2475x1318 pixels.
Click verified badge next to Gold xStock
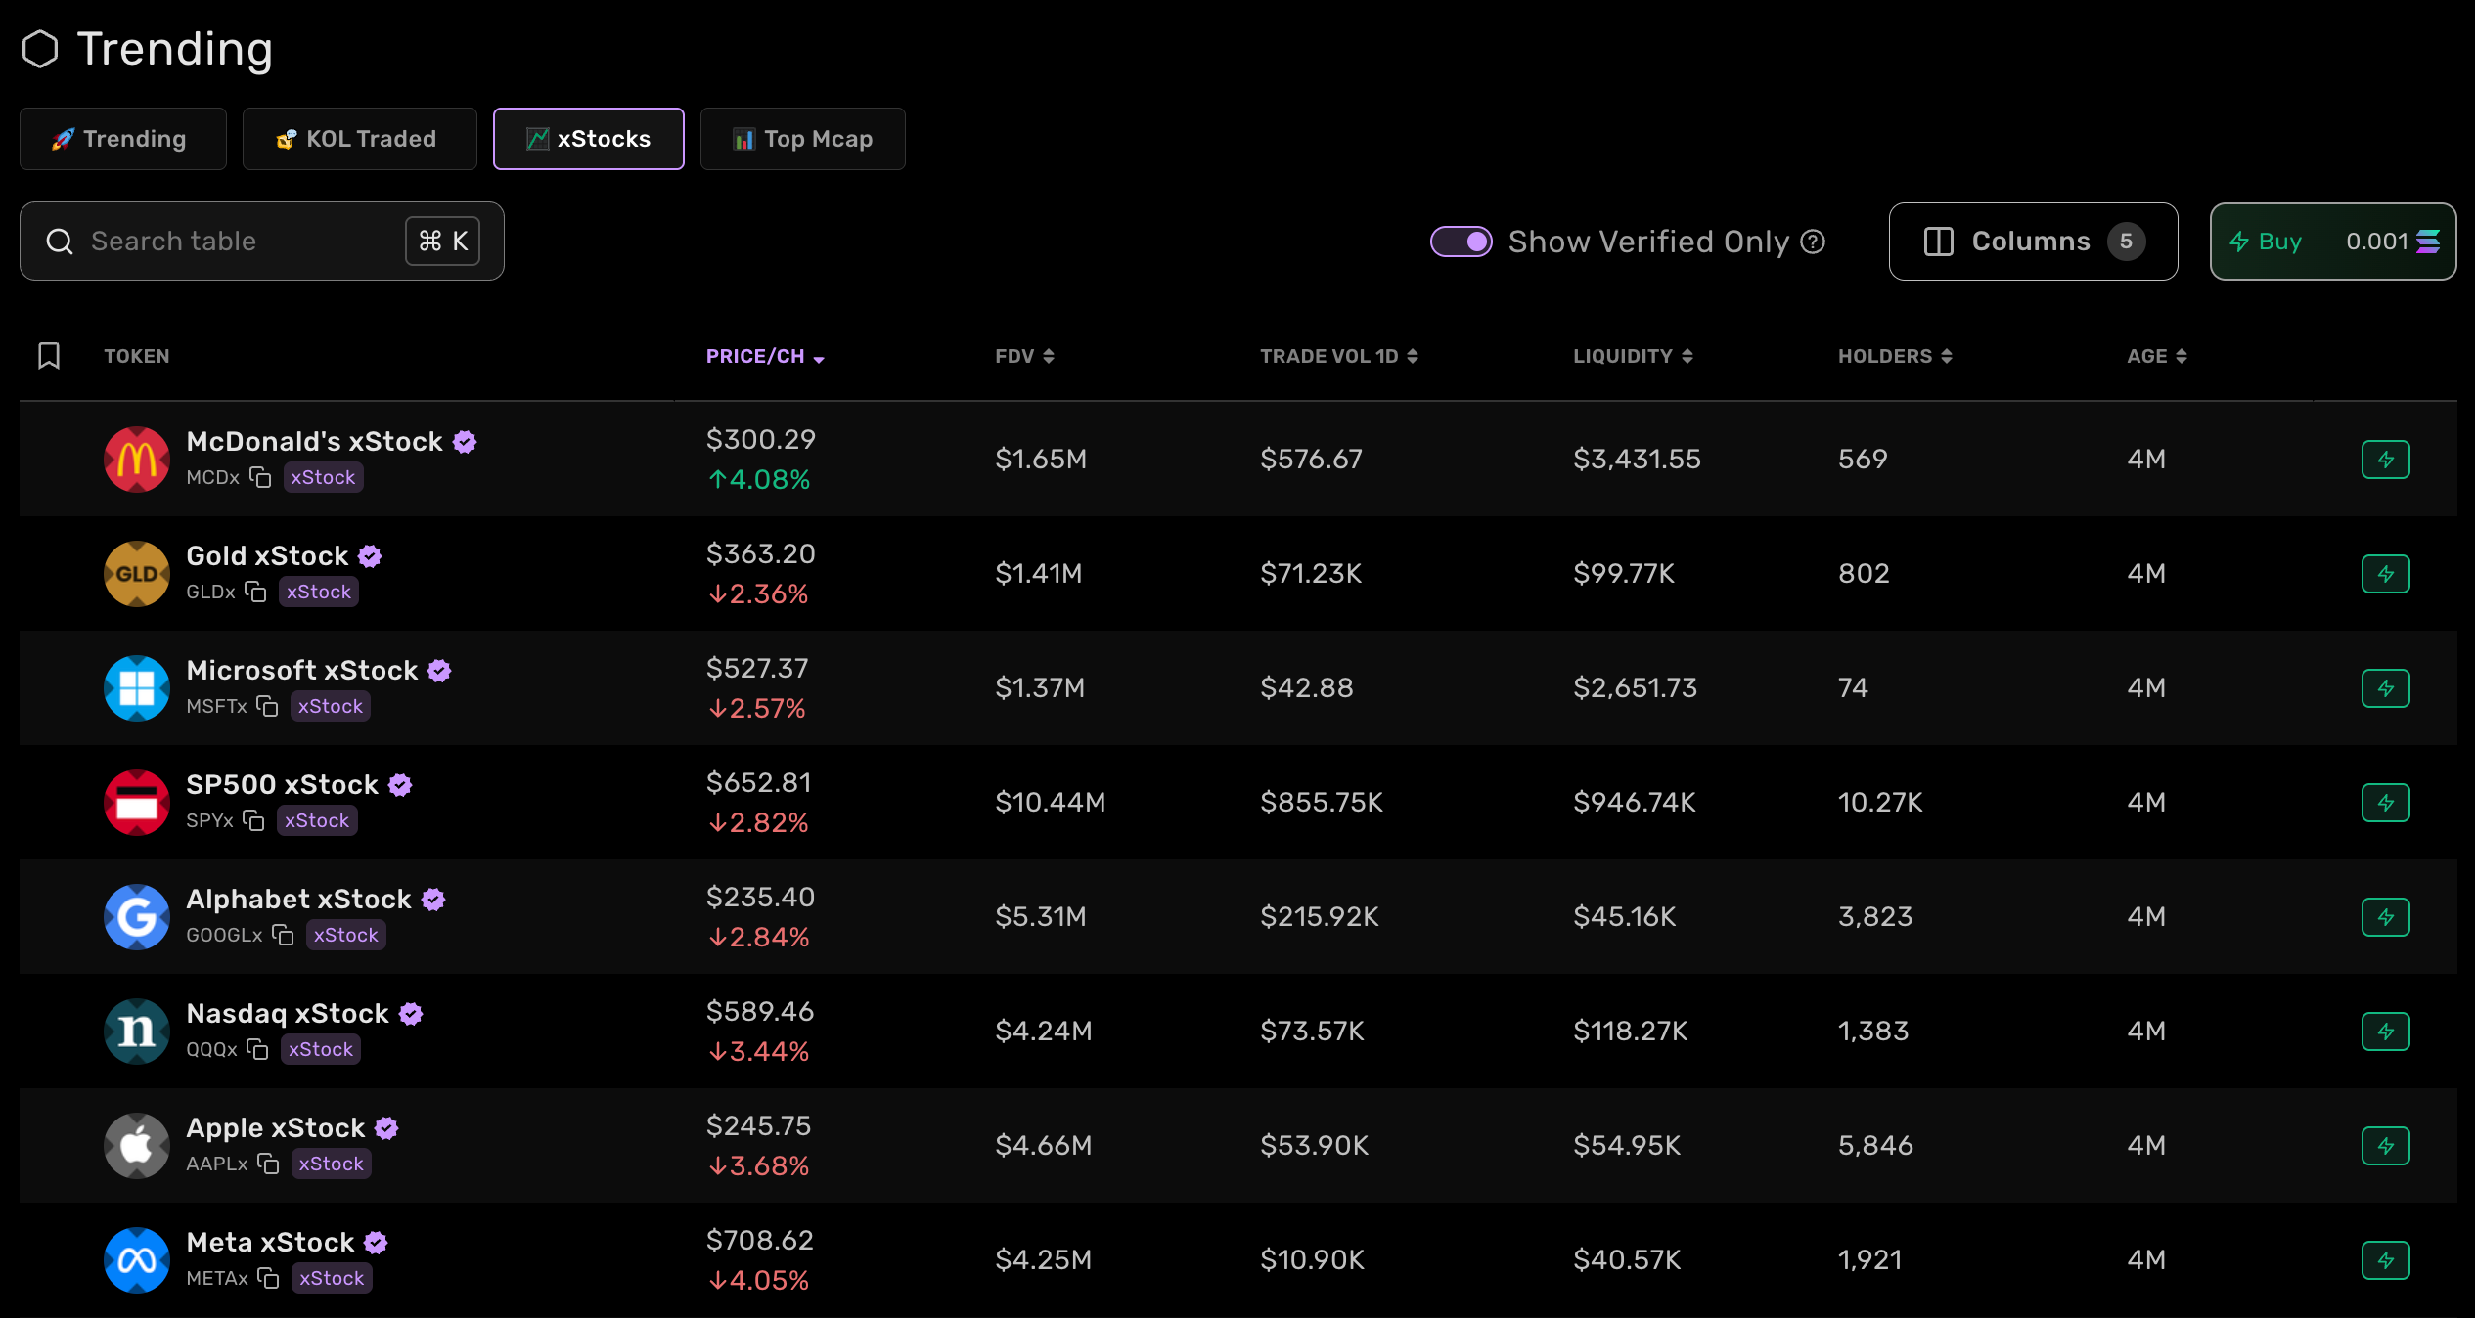(x=370, y=556)
